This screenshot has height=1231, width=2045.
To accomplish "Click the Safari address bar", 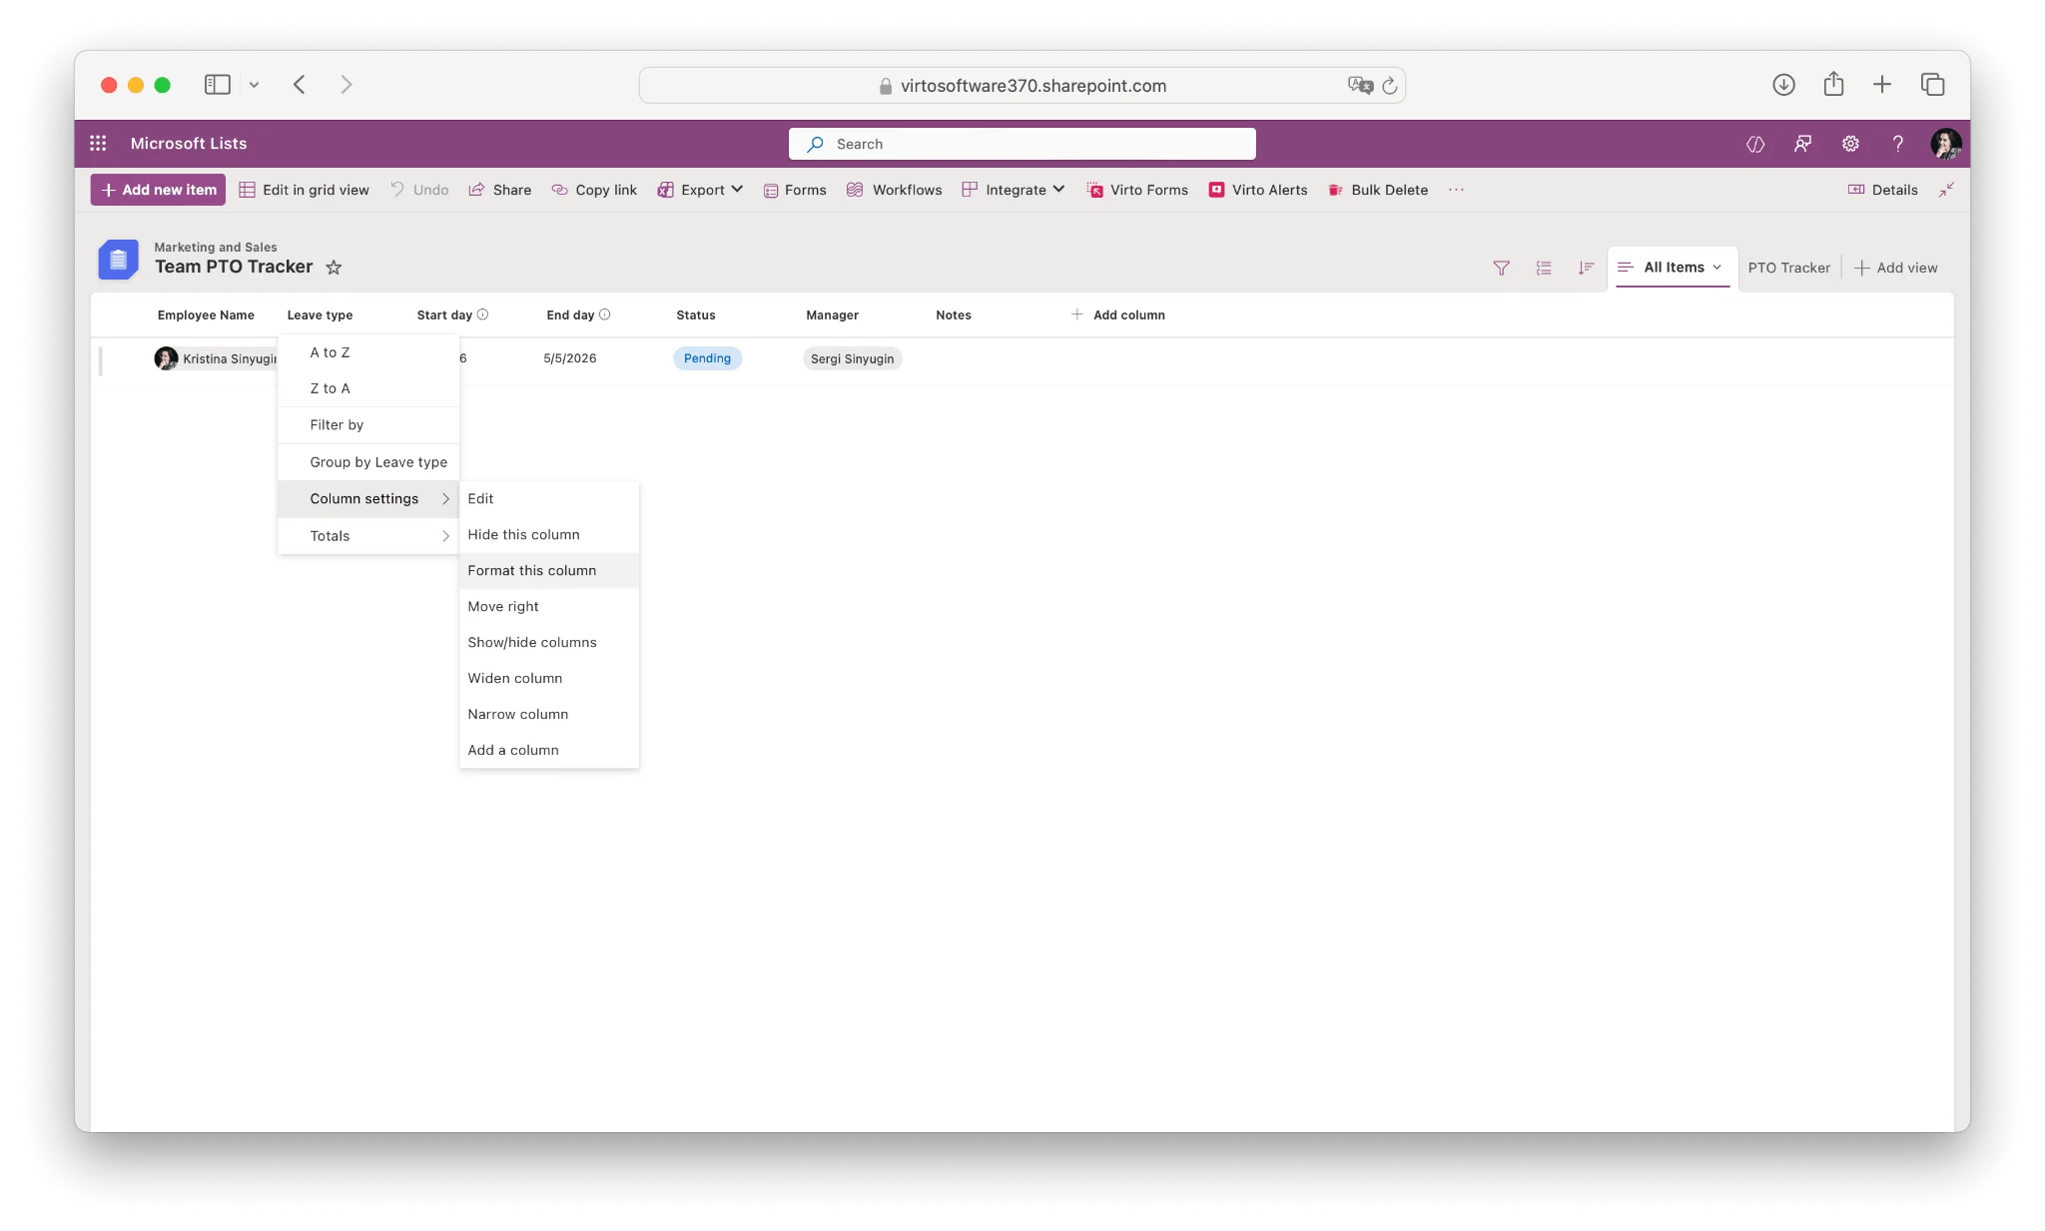I will click(x=1022, y=86).
